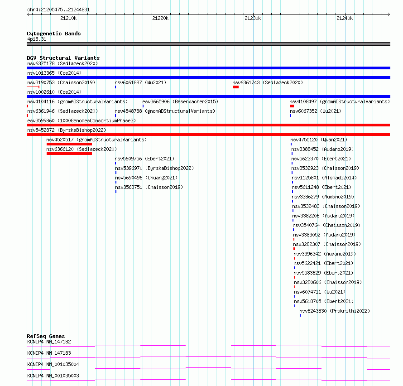
Task: Click the Cytogenetic Bands track title
Action: point(54,34)
